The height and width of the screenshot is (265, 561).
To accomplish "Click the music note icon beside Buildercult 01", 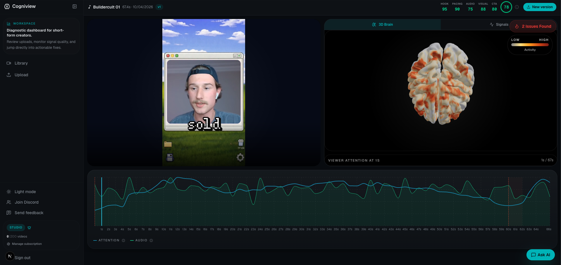I will pyautogui.click(x=90, y=7).
